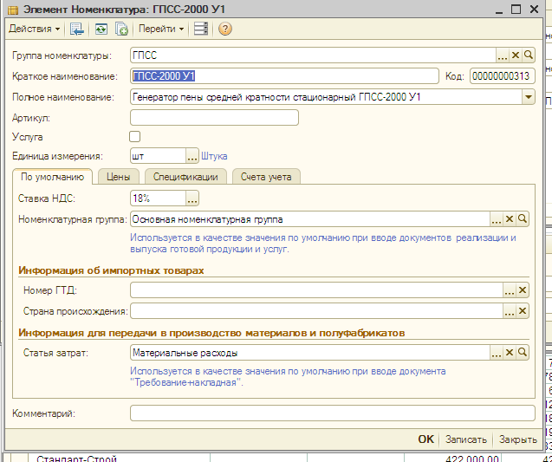552x462 pixels.
Task: Switch to the Счета учета tab
Action: pos(266,177)
